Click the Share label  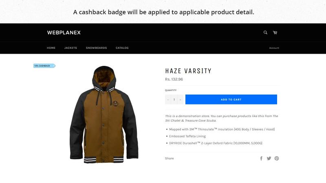(x=170, y=158)
